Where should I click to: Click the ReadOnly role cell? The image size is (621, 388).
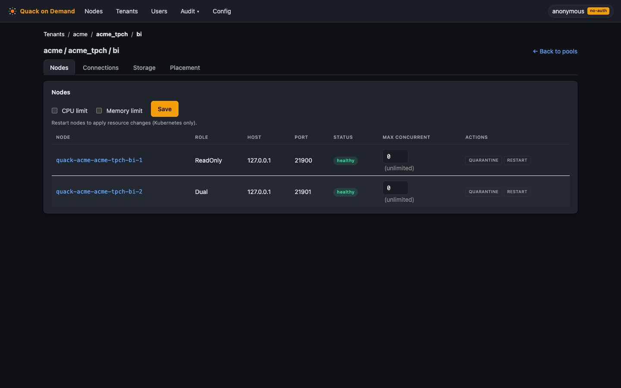208,160
